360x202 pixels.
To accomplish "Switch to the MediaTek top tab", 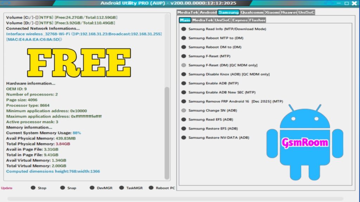I will pos(187,12).
